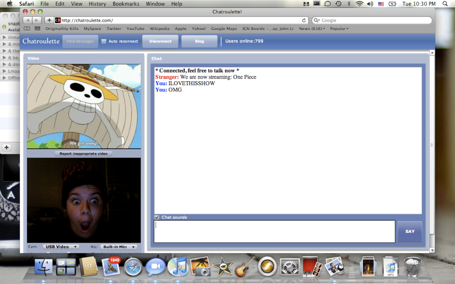Expand the '& dor' group in buddy list
This screenshot has height=284, width=455.
(4, 64)
